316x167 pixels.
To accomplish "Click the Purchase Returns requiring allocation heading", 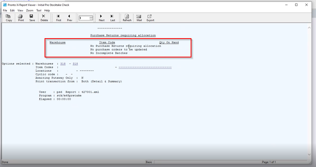I will [123, 35].
